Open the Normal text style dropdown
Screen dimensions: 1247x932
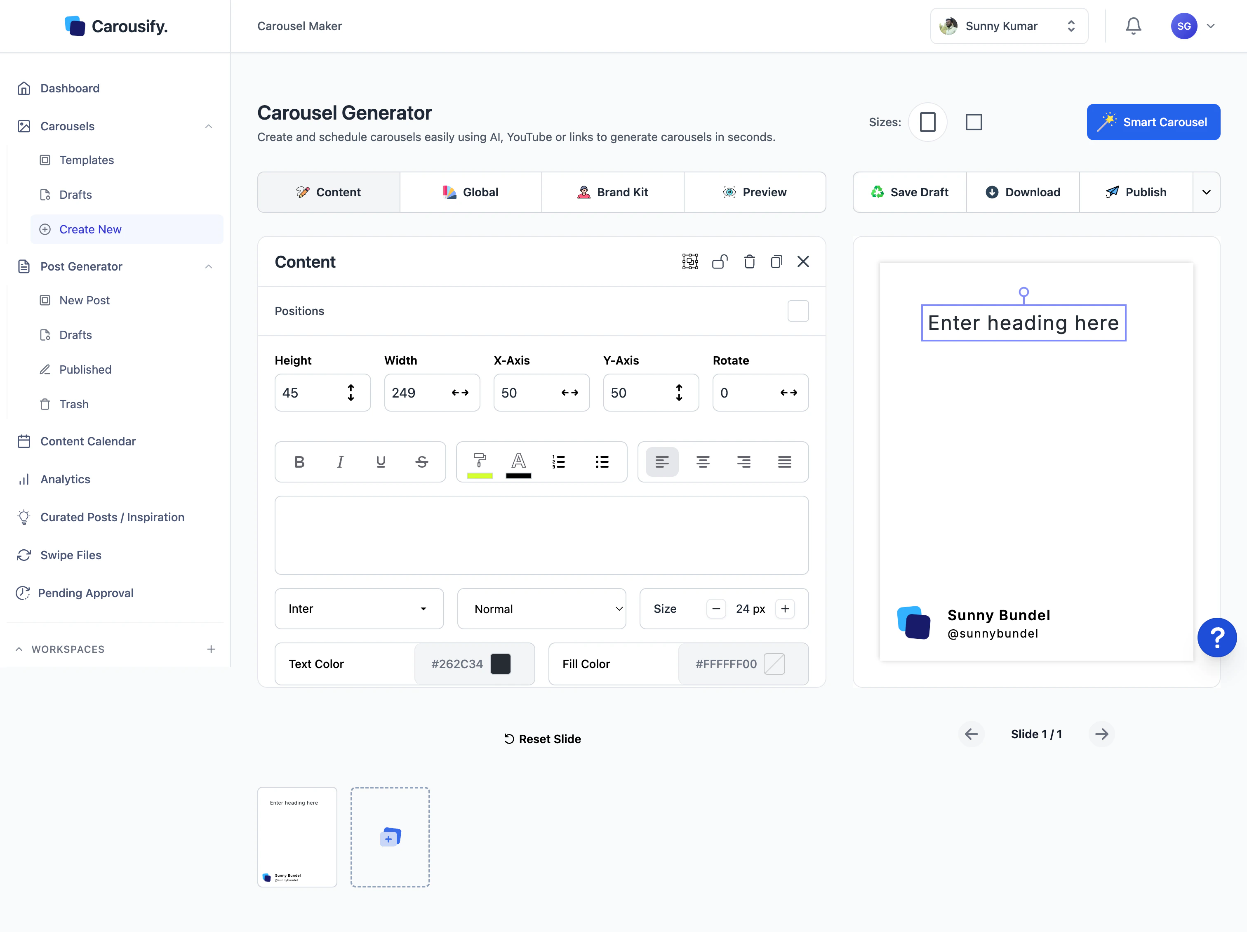pos(541,608)
